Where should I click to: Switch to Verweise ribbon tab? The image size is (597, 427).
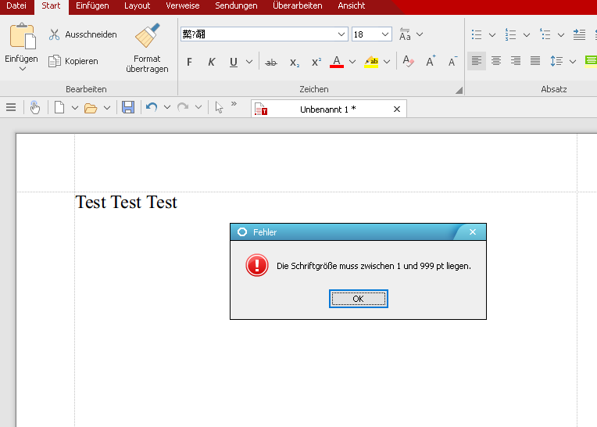pos(183,5)
